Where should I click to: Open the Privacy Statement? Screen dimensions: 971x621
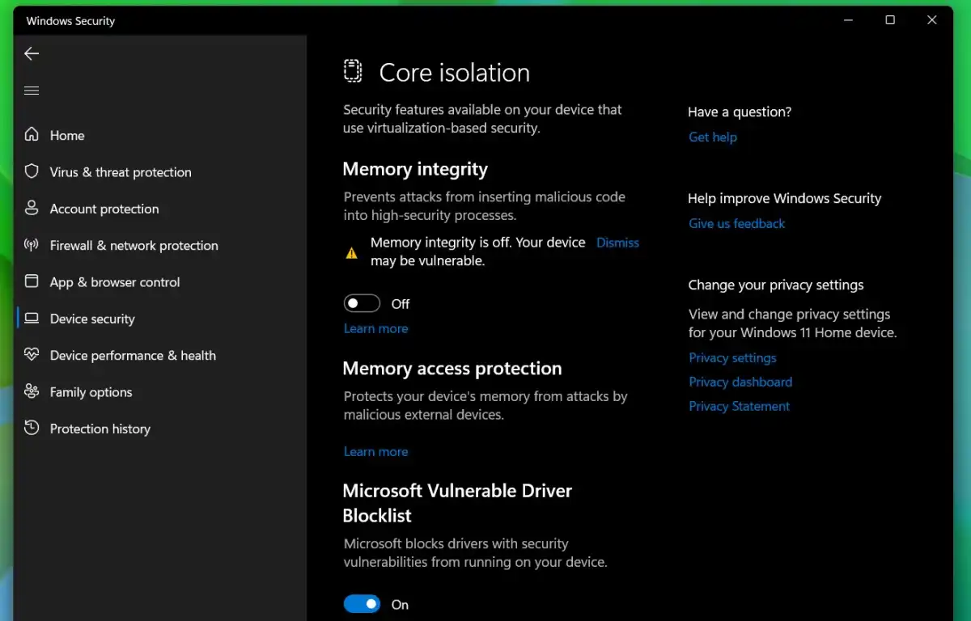739,406
